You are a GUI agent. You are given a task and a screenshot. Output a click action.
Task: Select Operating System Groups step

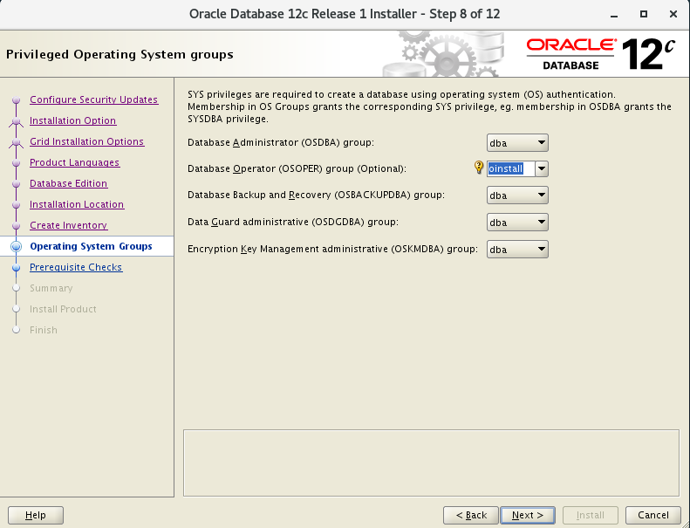coord(91,246)
